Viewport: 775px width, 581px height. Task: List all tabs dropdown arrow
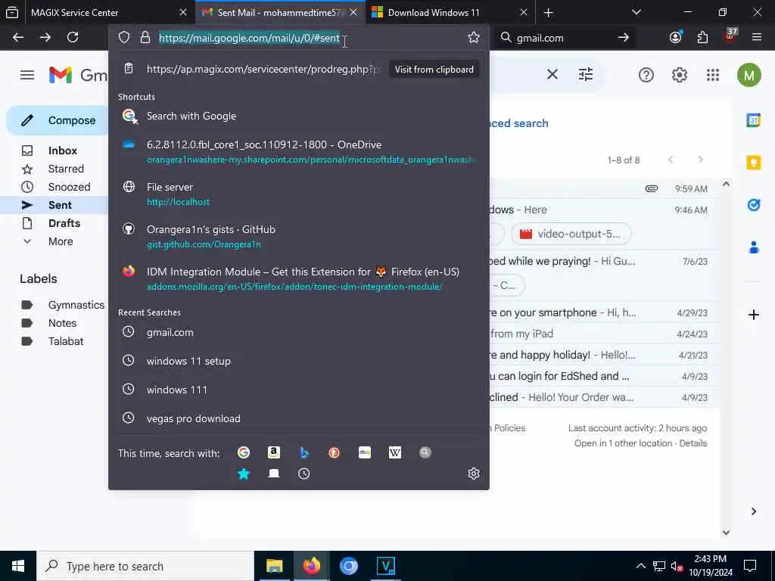point(636,12)
